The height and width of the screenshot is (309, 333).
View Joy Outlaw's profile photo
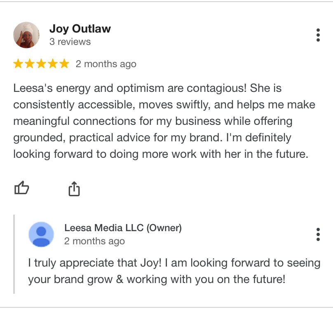coord(26,35)
